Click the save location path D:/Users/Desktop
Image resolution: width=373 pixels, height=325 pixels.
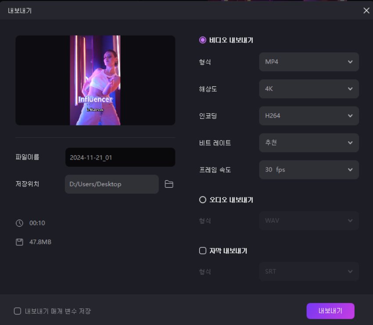pos(111,184)
